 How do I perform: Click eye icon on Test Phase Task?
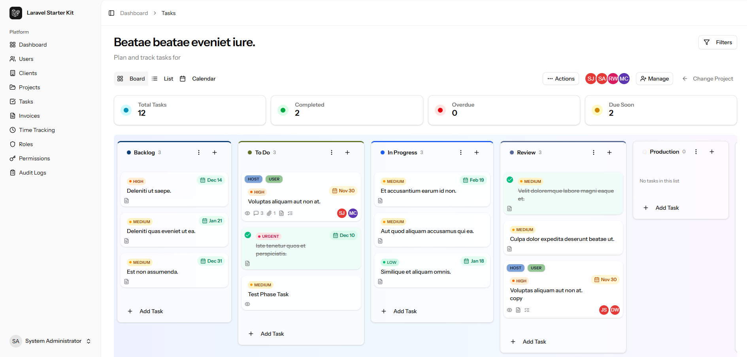click(x=247, y=304)
